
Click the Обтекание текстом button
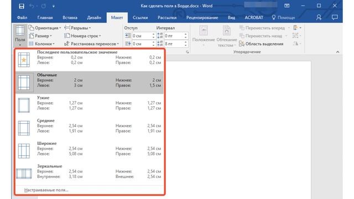(226, 36)
